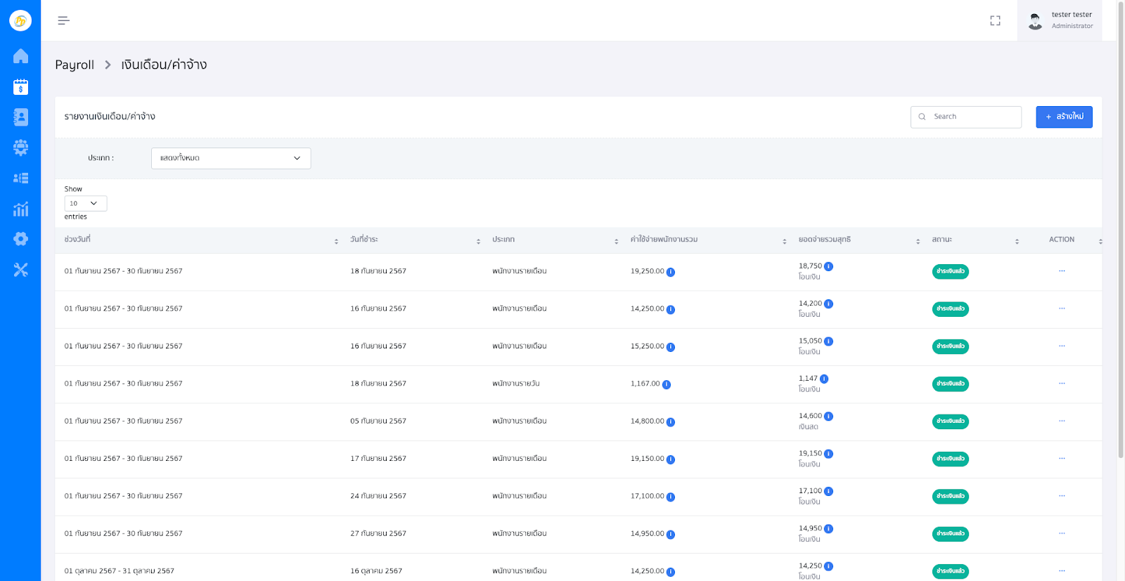Image resolution: width=1125 pixels, height=581 pixels.
Task: Click the 17 กันยายน 2567 payment date
Action: 378,459
